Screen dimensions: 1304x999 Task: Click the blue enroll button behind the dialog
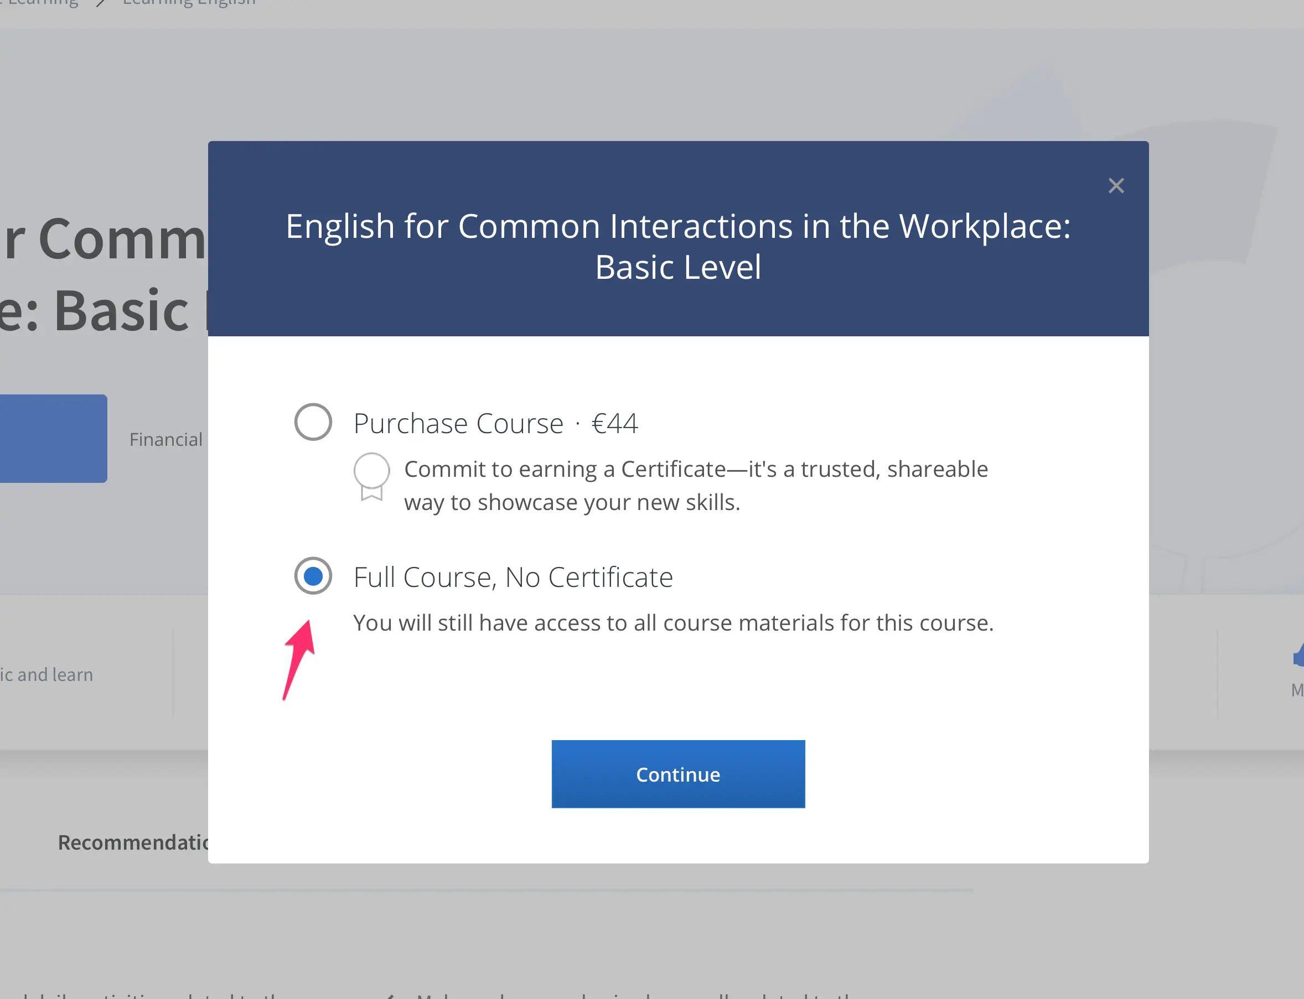point(53,438)
